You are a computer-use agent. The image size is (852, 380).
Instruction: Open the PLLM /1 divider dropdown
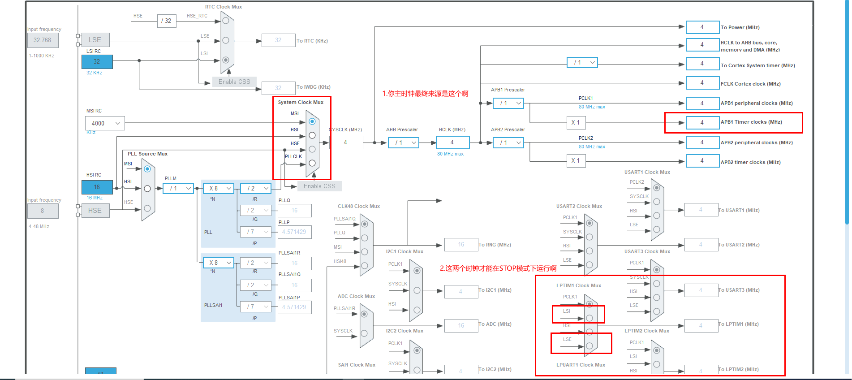click(x=178, y=189)
